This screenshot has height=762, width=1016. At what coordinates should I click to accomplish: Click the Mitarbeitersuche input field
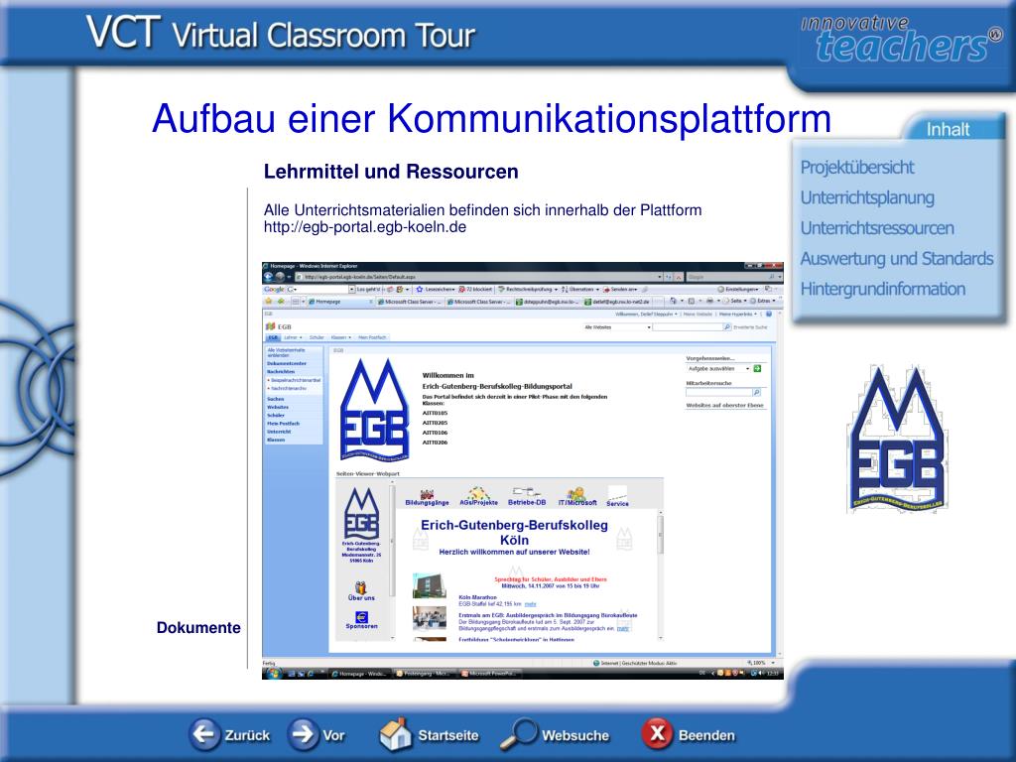pyautogui.click(x=718, y=392)
